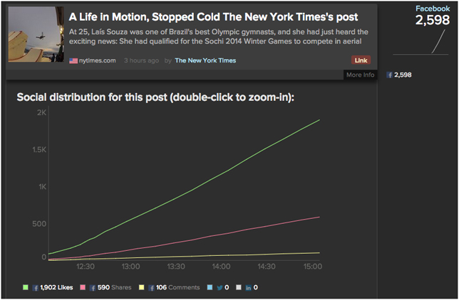Toggle the gray LinkedIn series swatch
Image resolution: width=459 pixels, height=300 pixels.
[239, 287]
